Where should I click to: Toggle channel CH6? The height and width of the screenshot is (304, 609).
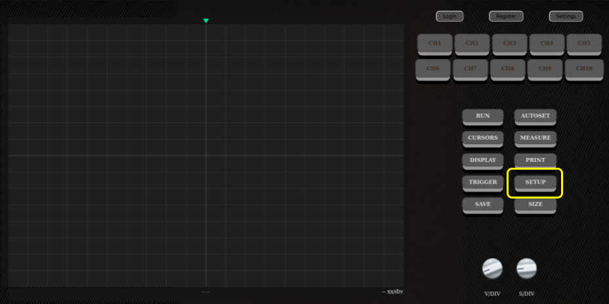pos(432,69)
